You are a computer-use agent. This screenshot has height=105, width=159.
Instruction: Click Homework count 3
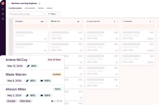point(150,21)
